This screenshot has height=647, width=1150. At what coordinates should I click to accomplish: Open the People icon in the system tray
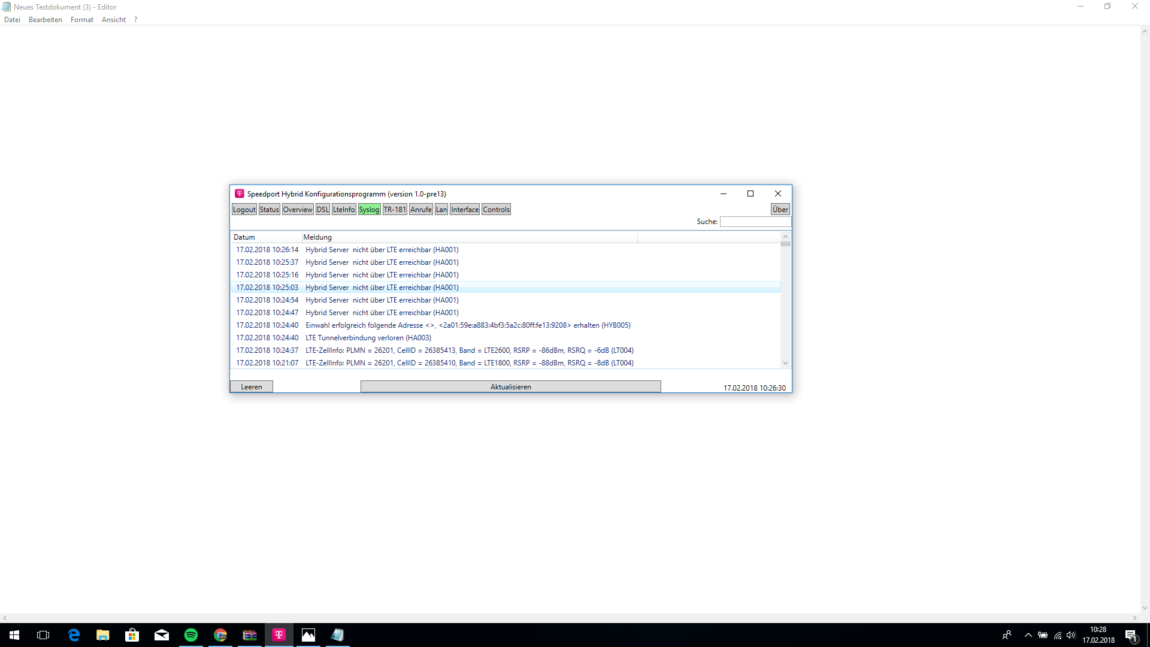tap(1007, 635)
